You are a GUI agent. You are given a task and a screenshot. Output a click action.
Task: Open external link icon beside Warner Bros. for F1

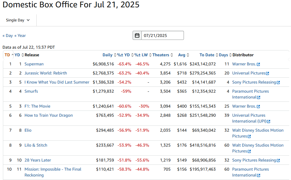click(x=258, y=107)
